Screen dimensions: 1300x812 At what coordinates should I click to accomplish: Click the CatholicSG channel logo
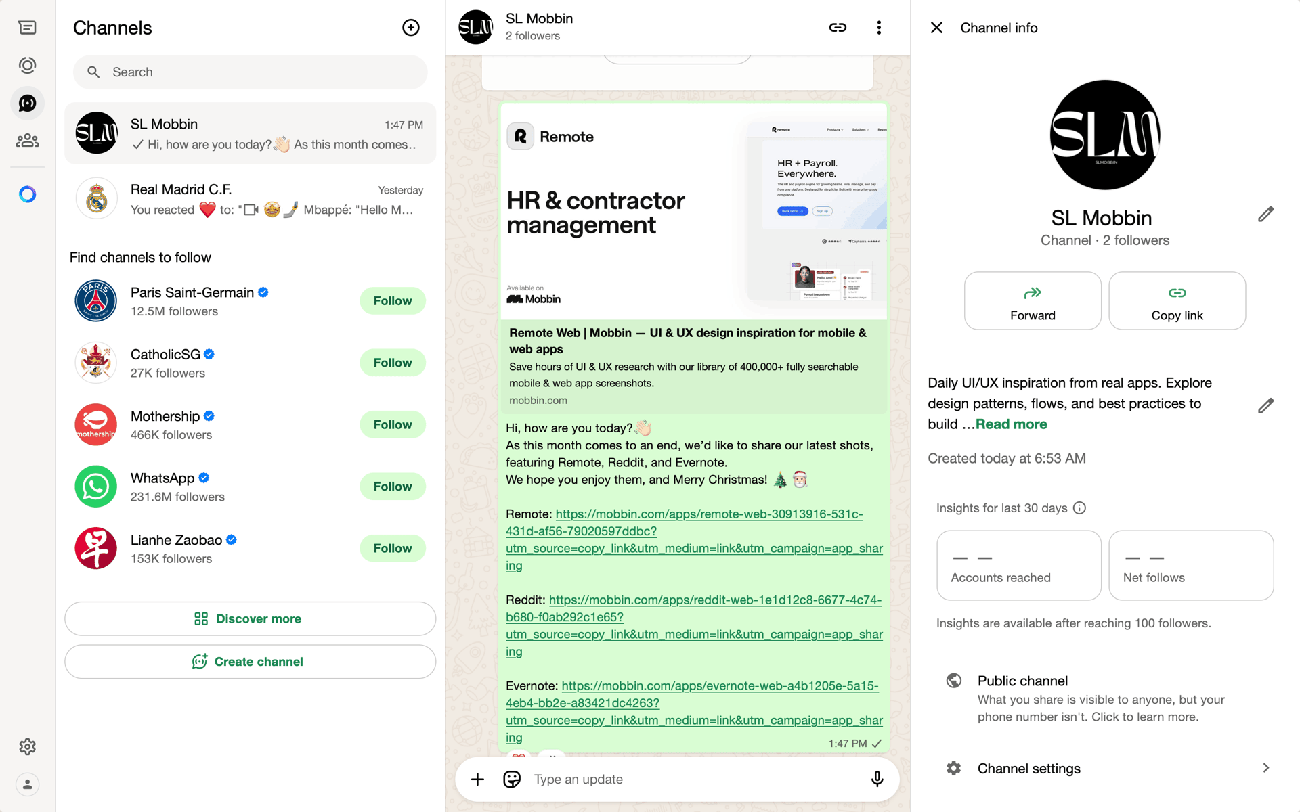(x=95, y=363)
